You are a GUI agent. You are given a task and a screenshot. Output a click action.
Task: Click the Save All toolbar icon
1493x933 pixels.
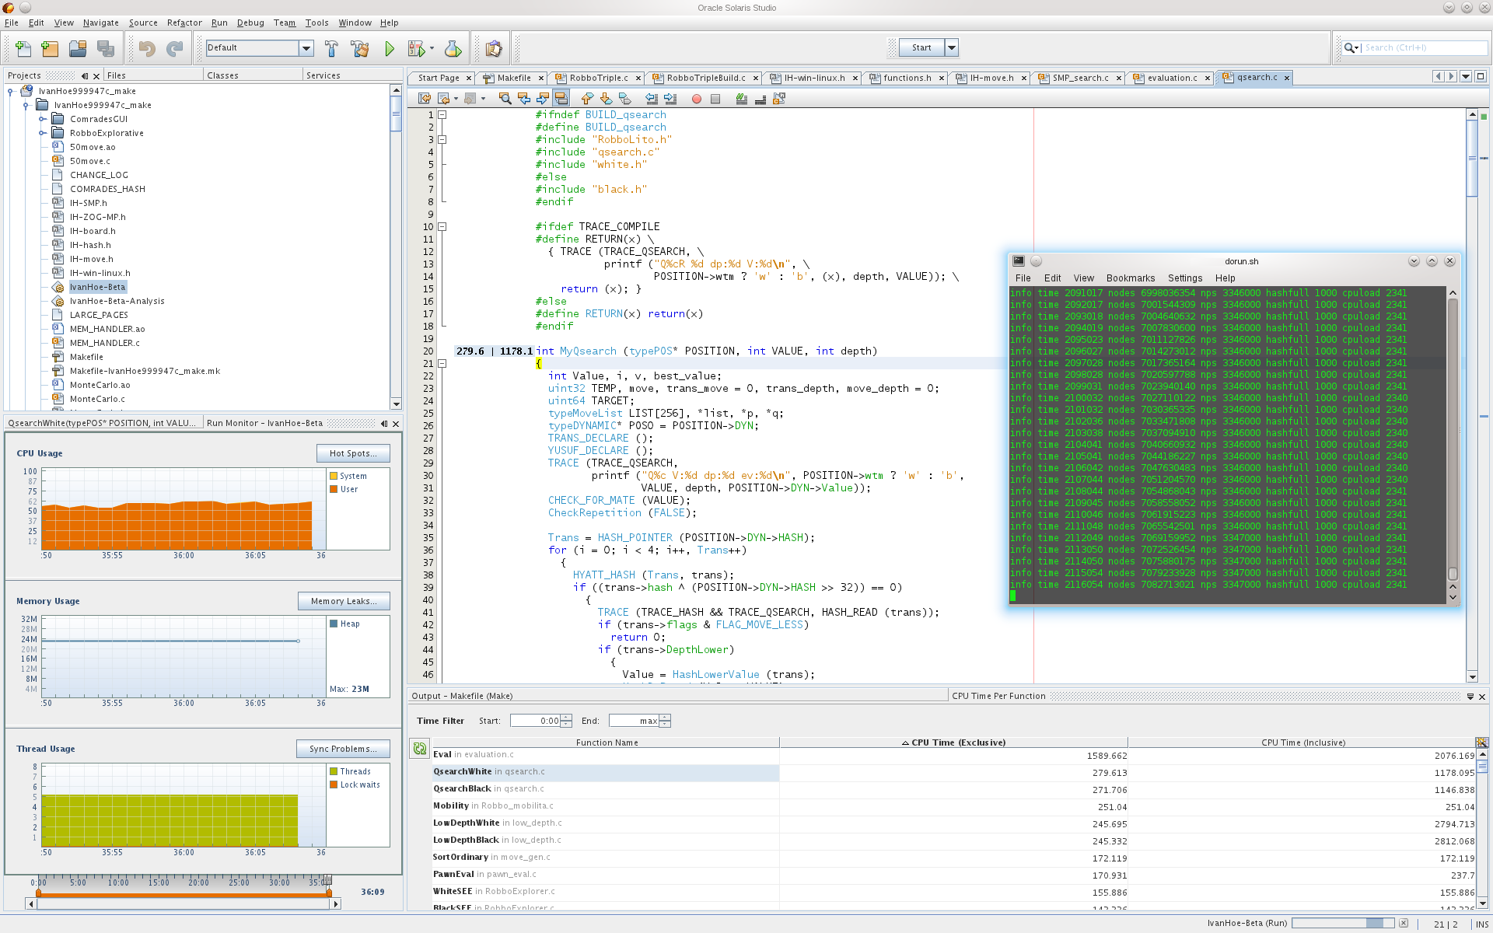(106, 48)
